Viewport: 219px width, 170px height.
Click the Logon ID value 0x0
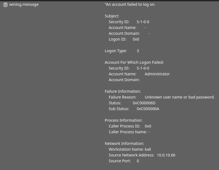point(136,39)
